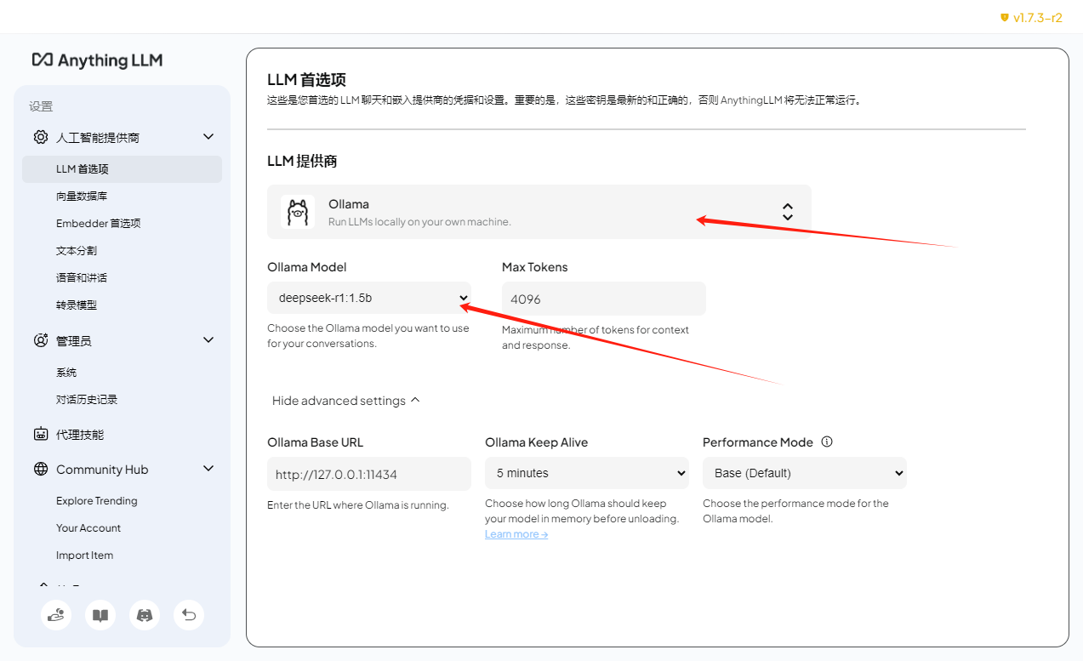Select LLM 首选项 in sidebar
This screenshot has width=1083, height=661.
(x=123, y=168)
